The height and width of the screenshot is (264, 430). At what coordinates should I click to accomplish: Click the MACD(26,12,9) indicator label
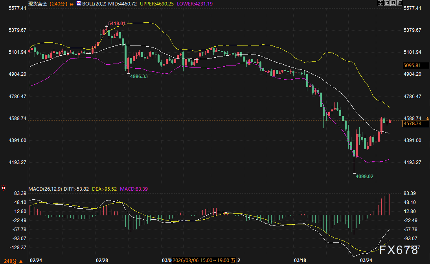click(45, 189)
